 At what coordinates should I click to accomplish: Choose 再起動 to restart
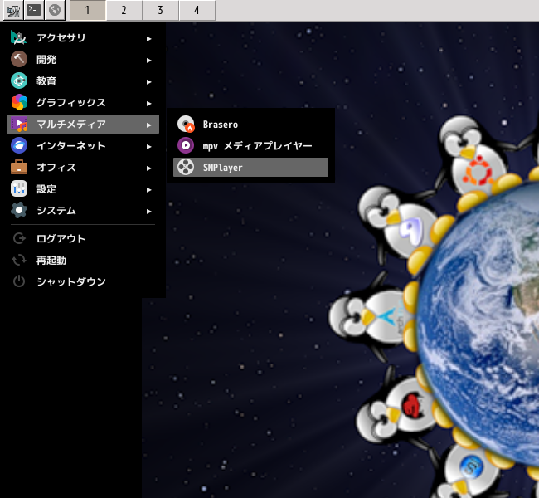83,260
